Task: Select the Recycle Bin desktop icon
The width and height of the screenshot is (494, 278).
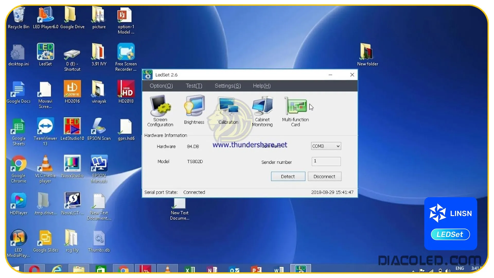Action: [19, 18]
